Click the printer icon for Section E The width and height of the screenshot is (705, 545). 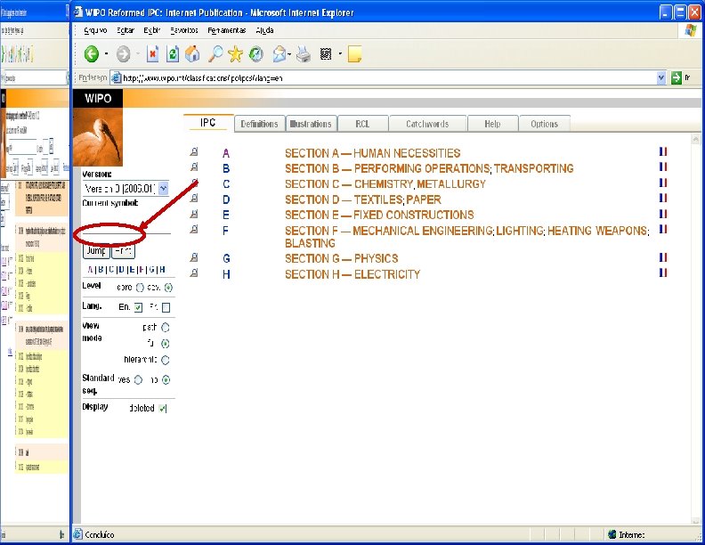[x=194, y=214]
